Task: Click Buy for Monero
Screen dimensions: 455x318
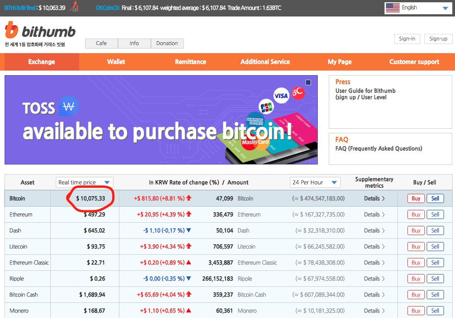Action: coord(416,311)
